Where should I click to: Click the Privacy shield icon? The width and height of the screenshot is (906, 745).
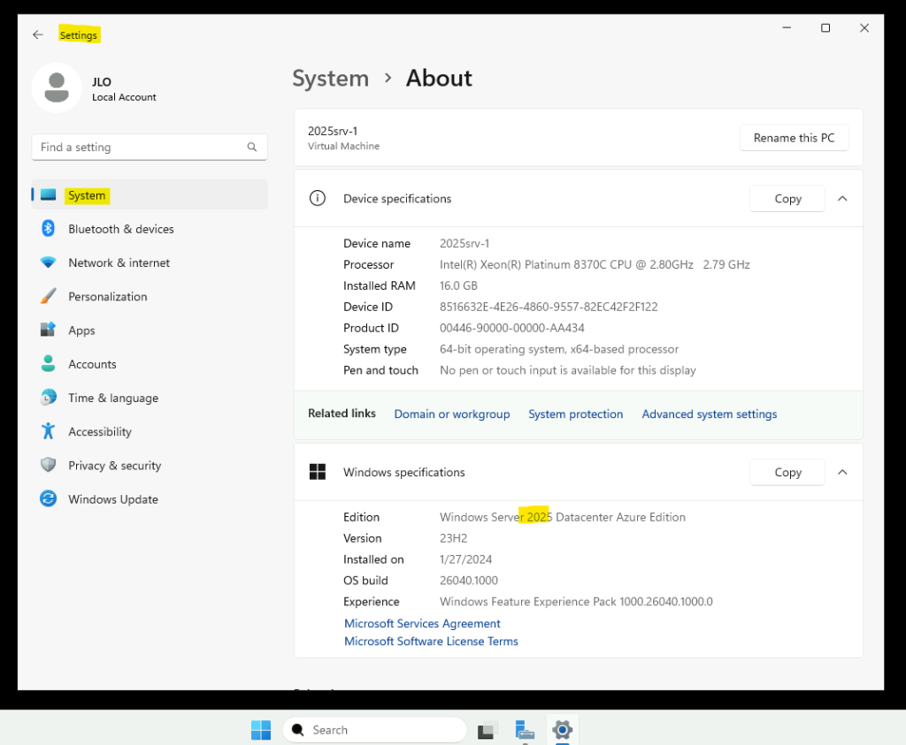(49, 465)
